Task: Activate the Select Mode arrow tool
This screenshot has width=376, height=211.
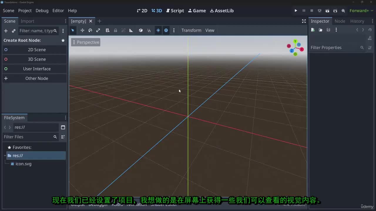Action: (73, 30)
